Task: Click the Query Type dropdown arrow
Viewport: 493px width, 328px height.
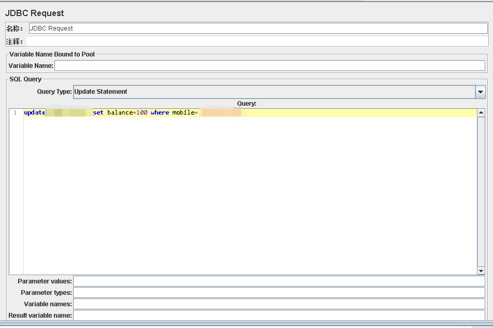Action: click(x=481, y=92)
